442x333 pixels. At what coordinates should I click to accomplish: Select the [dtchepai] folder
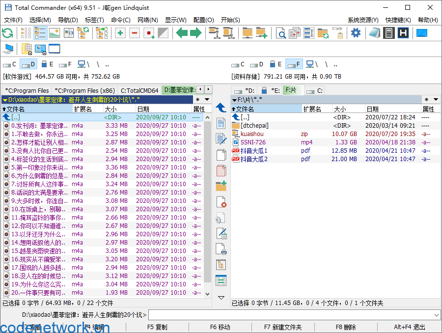coord(335,125)
